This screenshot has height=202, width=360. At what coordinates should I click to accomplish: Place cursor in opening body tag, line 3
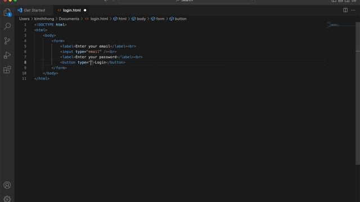[x=49, y=35]
